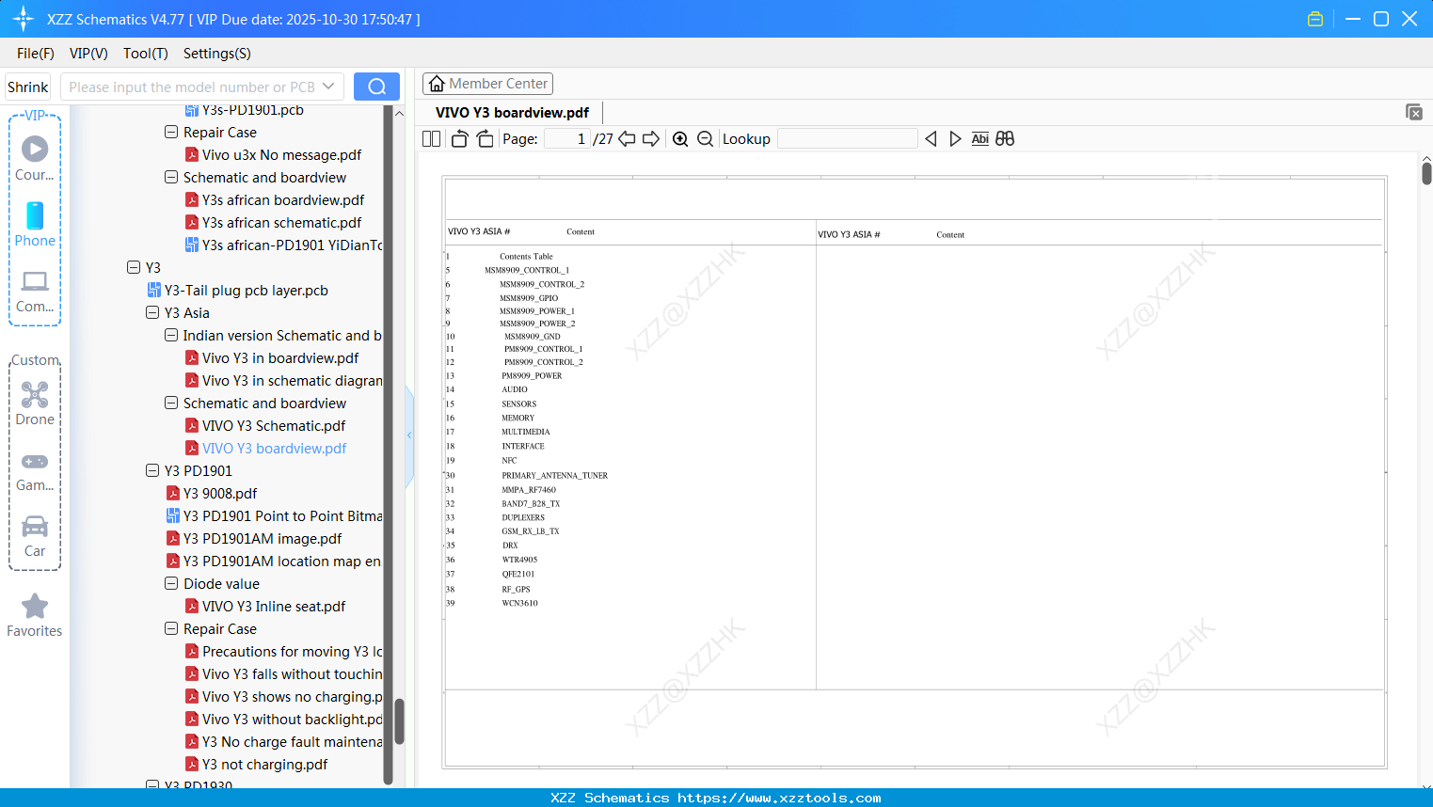This screenshot has width=1433, height=807.
Task: Open the Member Center
Action: 487,84
